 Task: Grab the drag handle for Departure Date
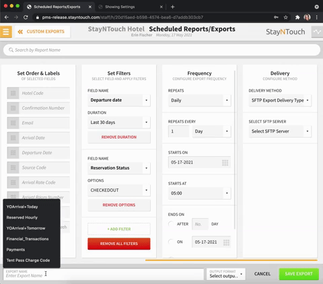(x=13, y=153)
